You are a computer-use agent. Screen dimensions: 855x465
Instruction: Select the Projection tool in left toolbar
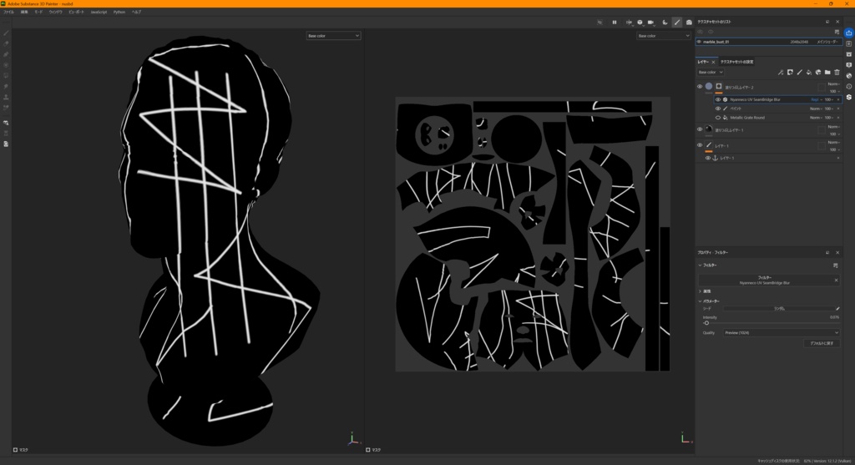(6, 54)
